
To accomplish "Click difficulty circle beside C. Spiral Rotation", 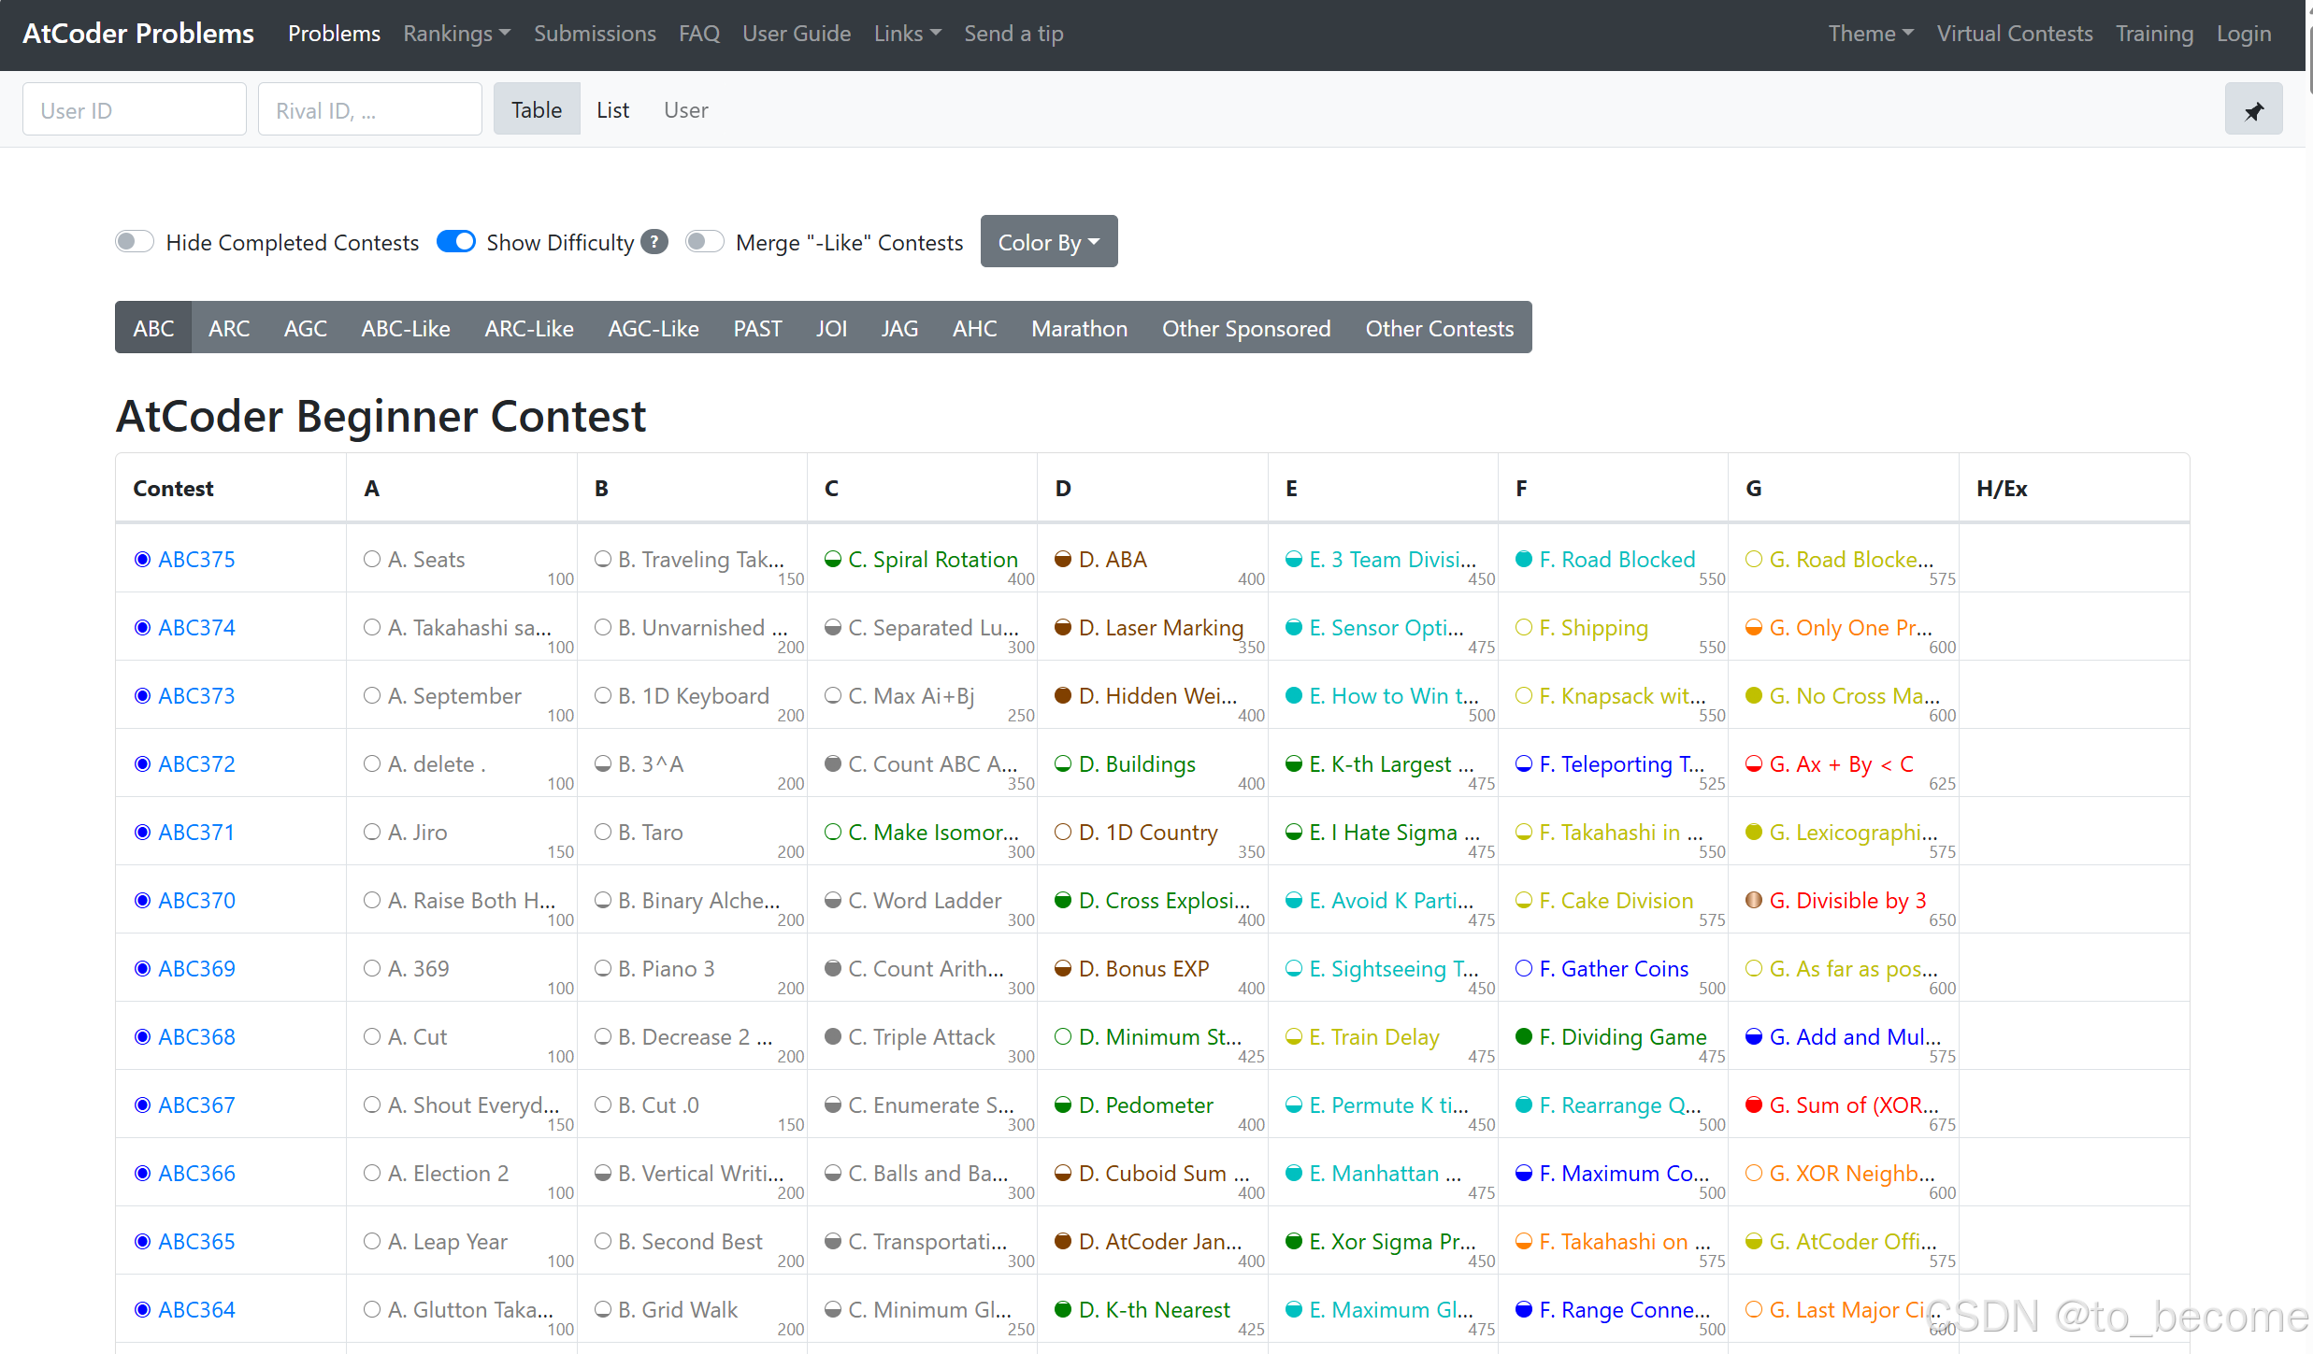I will point(832,559).
